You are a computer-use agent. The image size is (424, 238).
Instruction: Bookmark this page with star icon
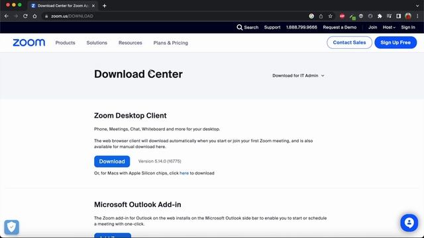[330, 16]
